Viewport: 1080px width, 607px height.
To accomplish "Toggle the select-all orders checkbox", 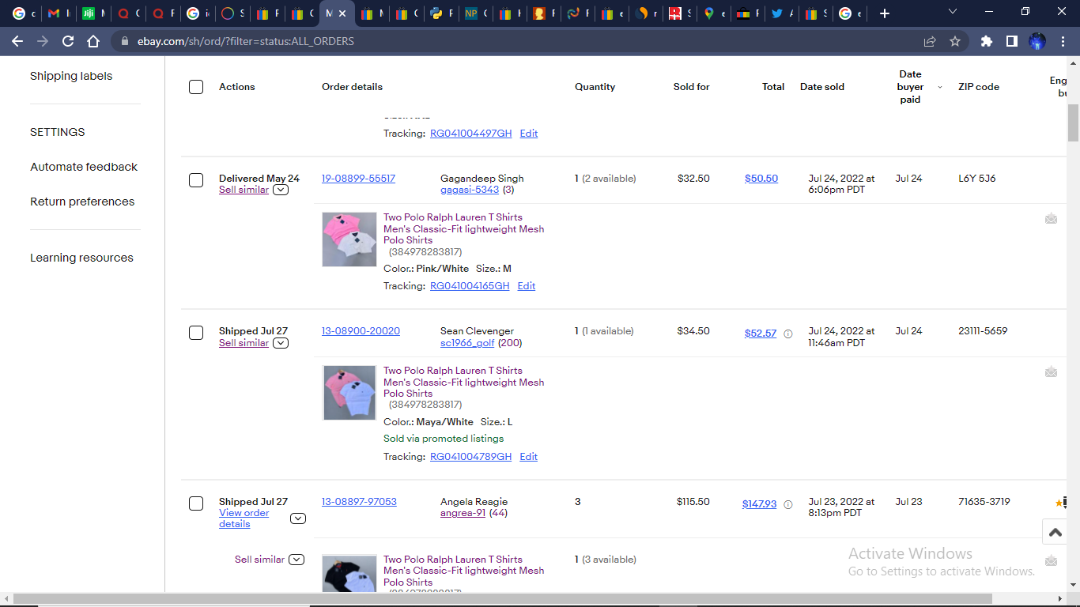I will click(196, 87).
